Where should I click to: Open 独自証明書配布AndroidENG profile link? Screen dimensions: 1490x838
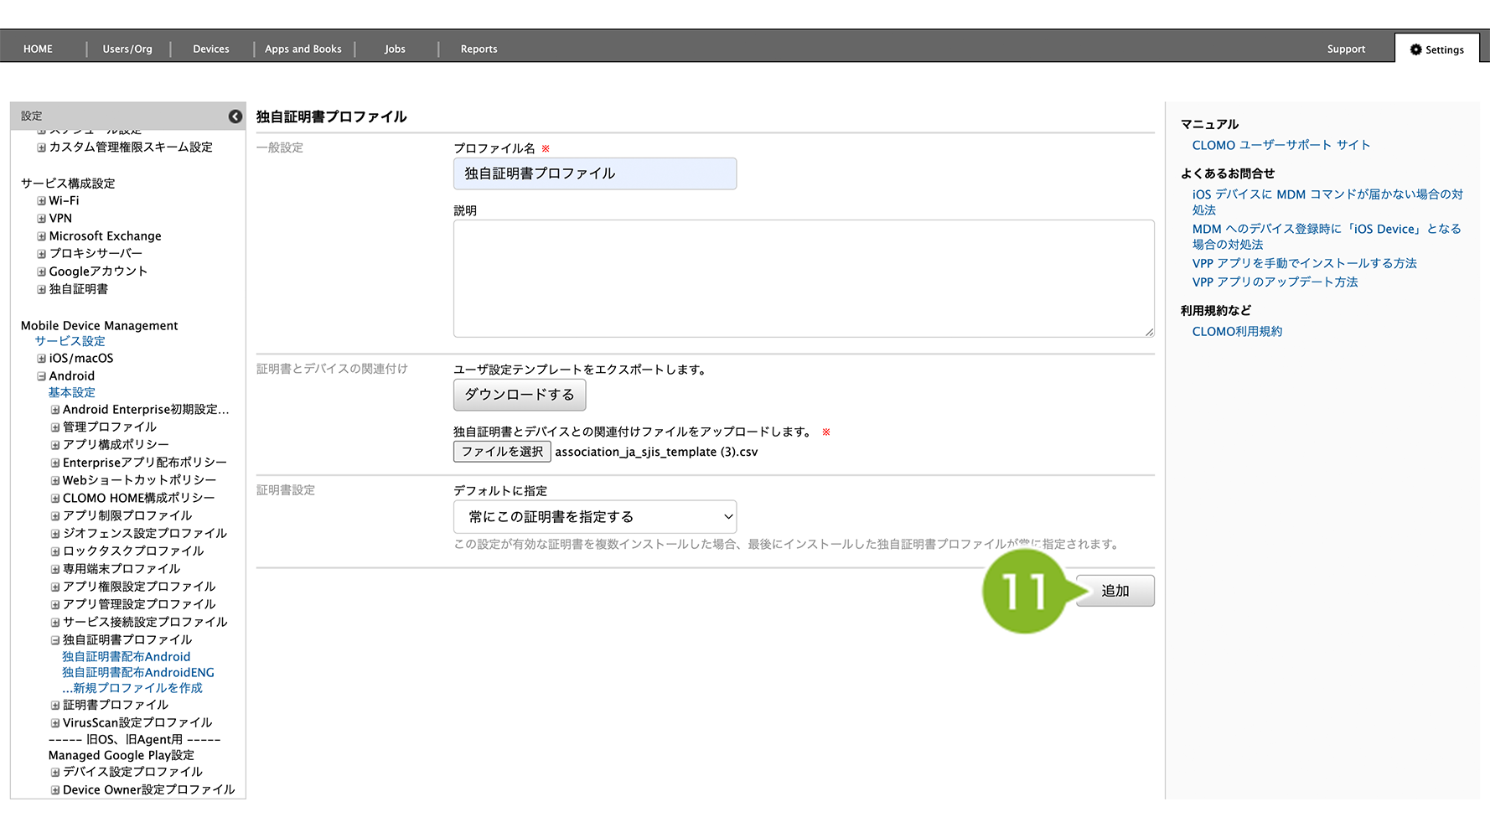pos(138,673)
